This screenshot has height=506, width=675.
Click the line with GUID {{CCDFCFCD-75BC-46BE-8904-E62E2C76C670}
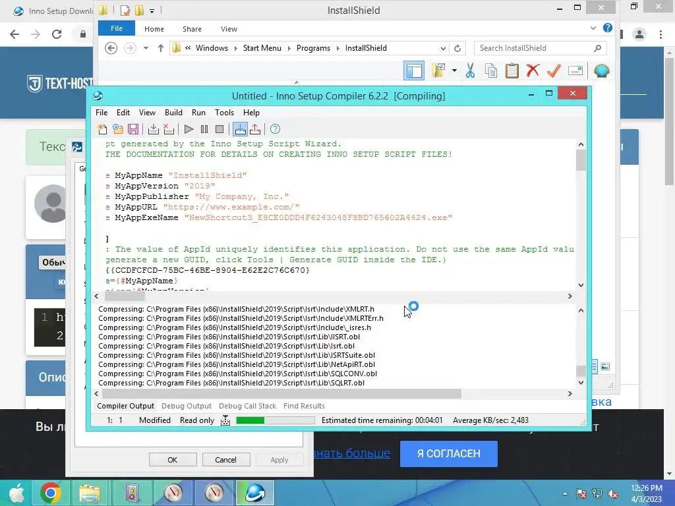(208, 270)
